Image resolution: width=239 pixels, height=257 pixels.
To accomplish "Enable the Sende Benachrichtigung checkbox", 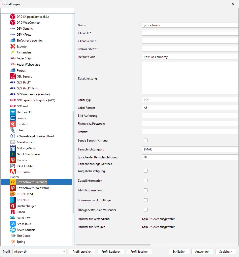I will 146,140.
